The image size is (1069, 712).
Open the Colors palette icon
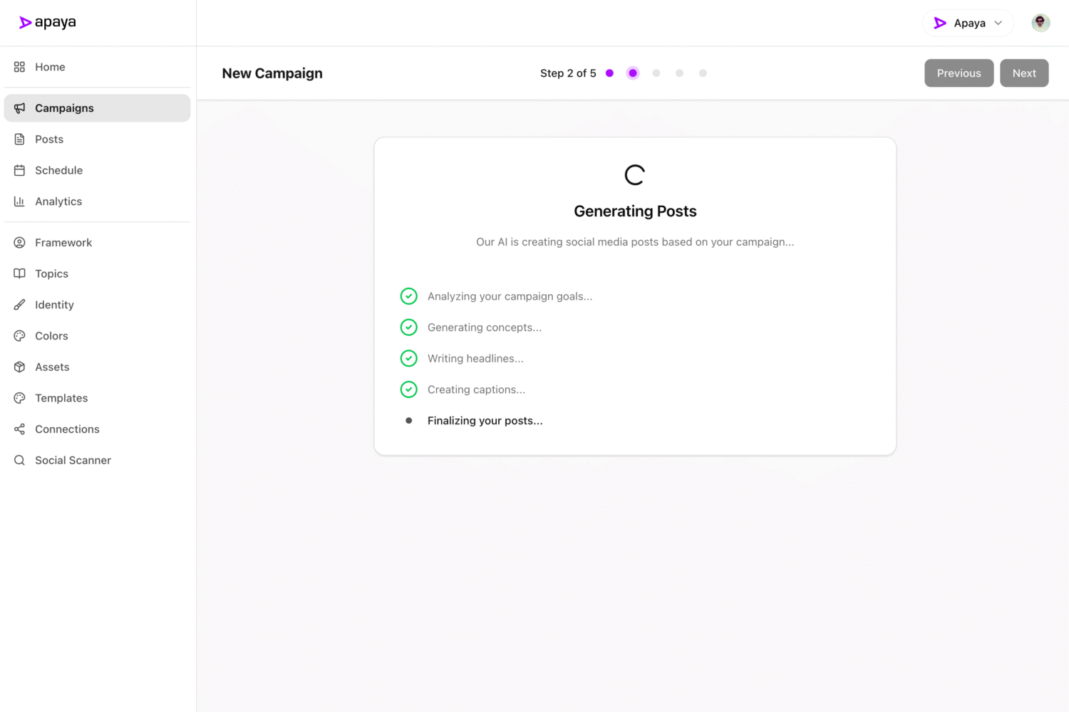coord(19,335)
